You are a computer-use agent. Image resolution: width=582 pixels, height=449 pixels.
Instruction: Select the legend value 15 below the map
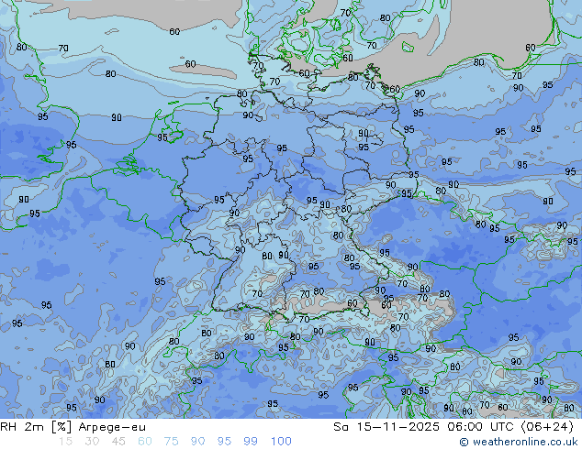click(x=65, y=442)
